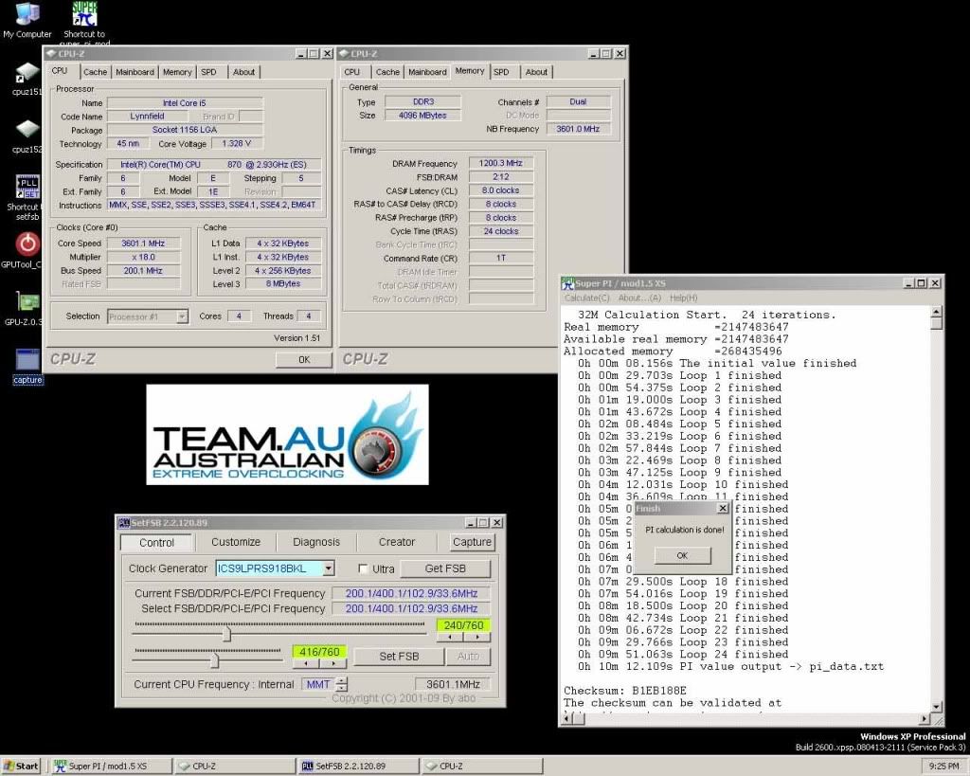Click the left CPU-Z title bar icon
Viewport: 970px width, 776px height.
pyautogui.click(x=51, y=54)
